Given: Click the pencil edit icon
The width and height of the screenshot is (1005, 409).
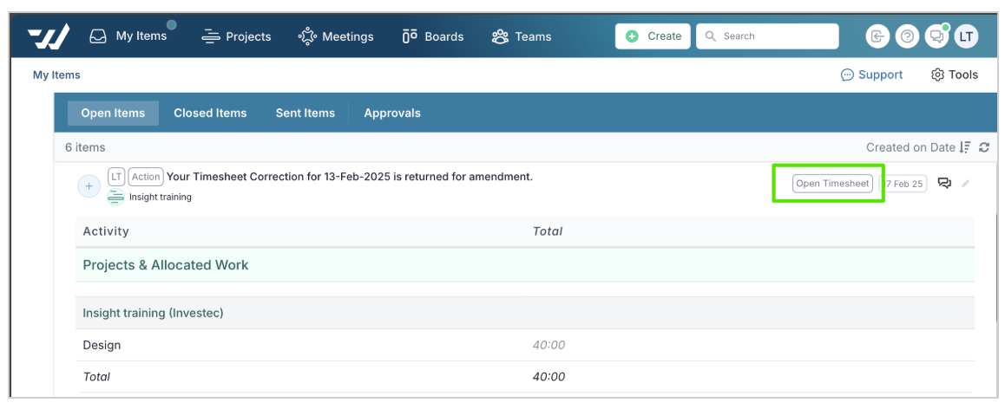Looking at the screenshot, I should click(x=966, y=184).
